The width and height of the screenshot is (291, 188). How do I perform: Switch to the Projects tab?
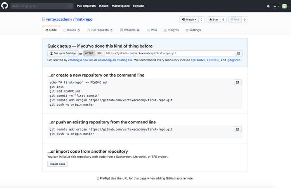(x=130, y=30)
